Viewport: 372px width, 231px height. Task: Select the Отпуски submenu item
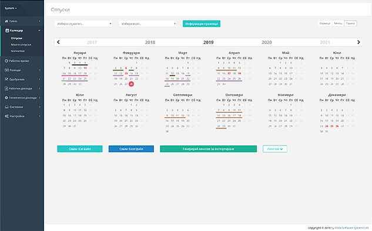(x=16, y=38)
